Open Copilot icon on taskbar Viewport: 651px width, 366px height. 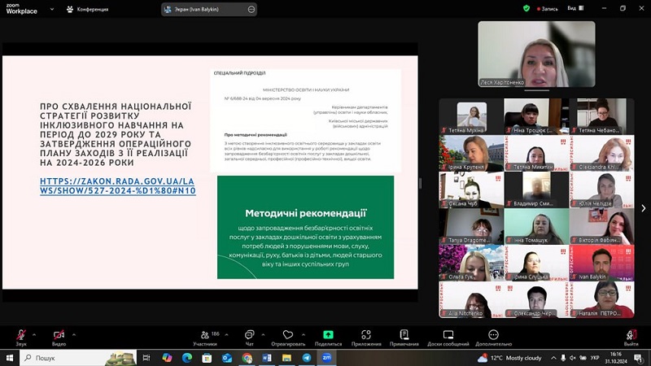(x=167, y=358)
